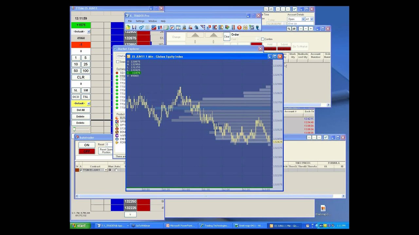The image size is (419, 235).
Task: Select the Man radio button in Autotrader
Action: 110,170
